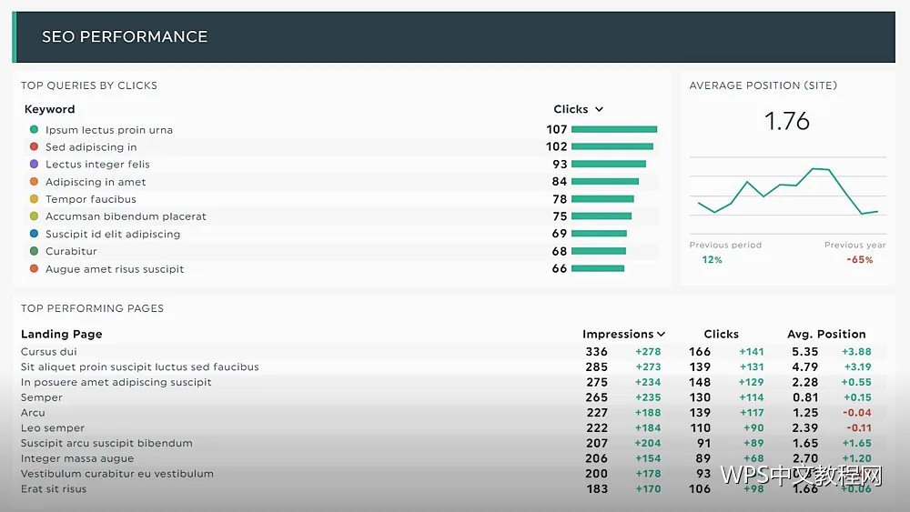Image resolution: width=910 pixels, height=512 pixels.
Task: Click the AVERAGE POSITION (SITE) heading
Action: pyautogui.click(x=763, y=85)
